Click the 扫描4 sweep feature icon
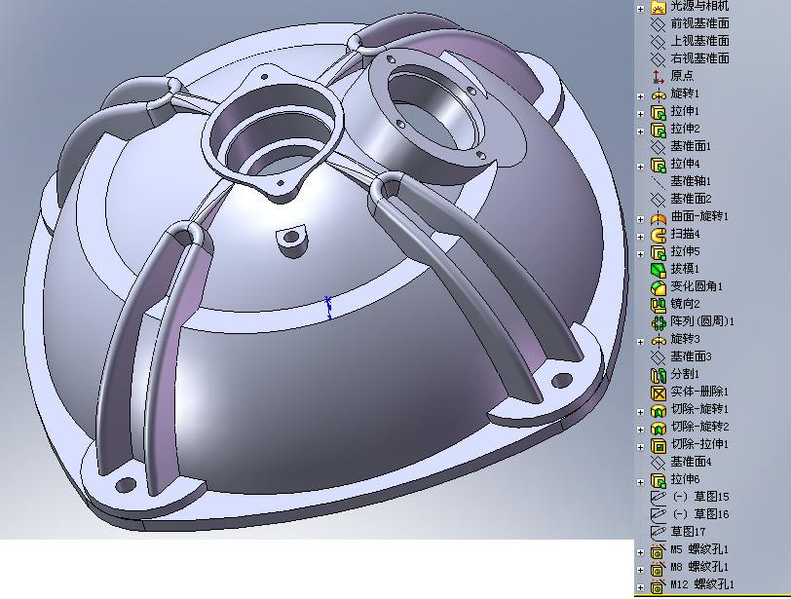Image resolution: width=791 pixels, height=599 pixels. point(659,235)
